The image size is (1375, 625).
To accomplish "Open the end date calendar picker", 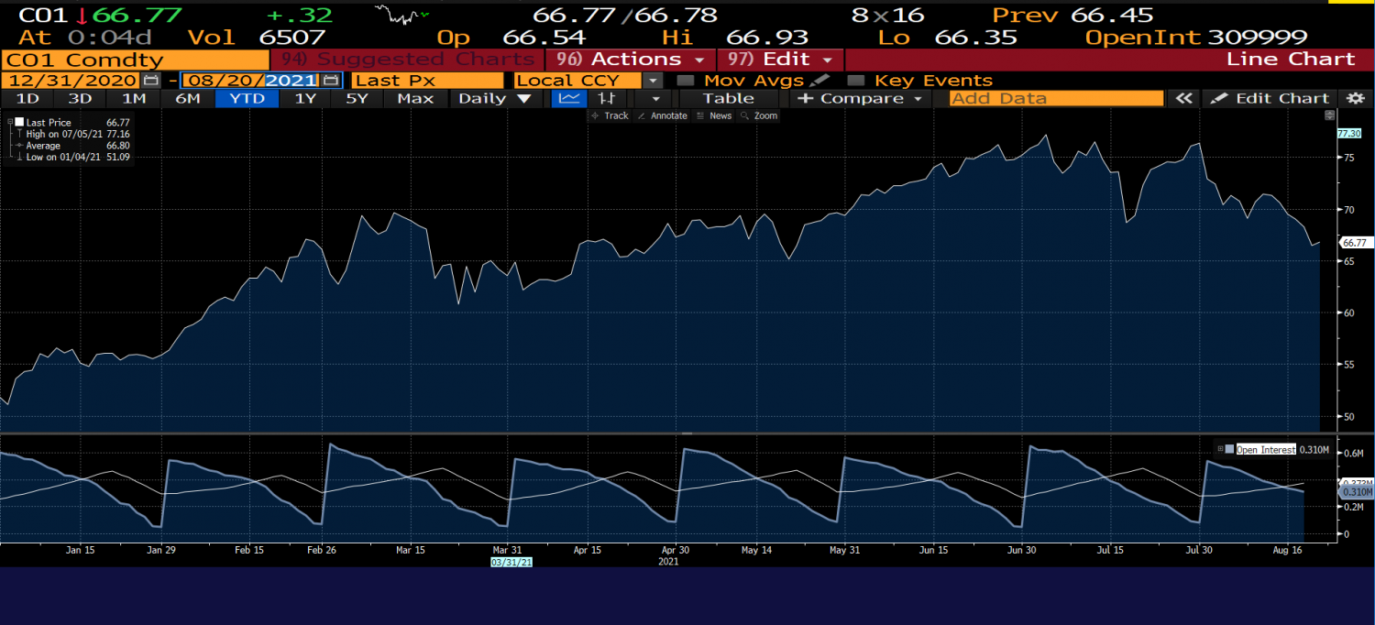I will pos(331,81).
